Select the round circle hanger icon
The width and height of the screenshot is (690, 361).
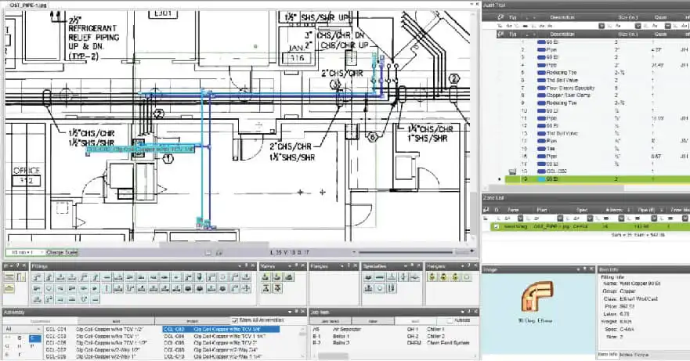(467, 277)
